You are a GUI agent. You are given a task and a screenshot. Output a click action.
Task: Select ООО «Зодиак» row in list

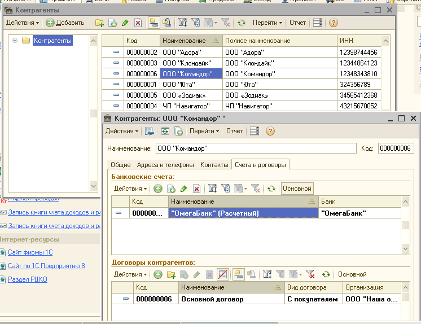tap(242, 95)
